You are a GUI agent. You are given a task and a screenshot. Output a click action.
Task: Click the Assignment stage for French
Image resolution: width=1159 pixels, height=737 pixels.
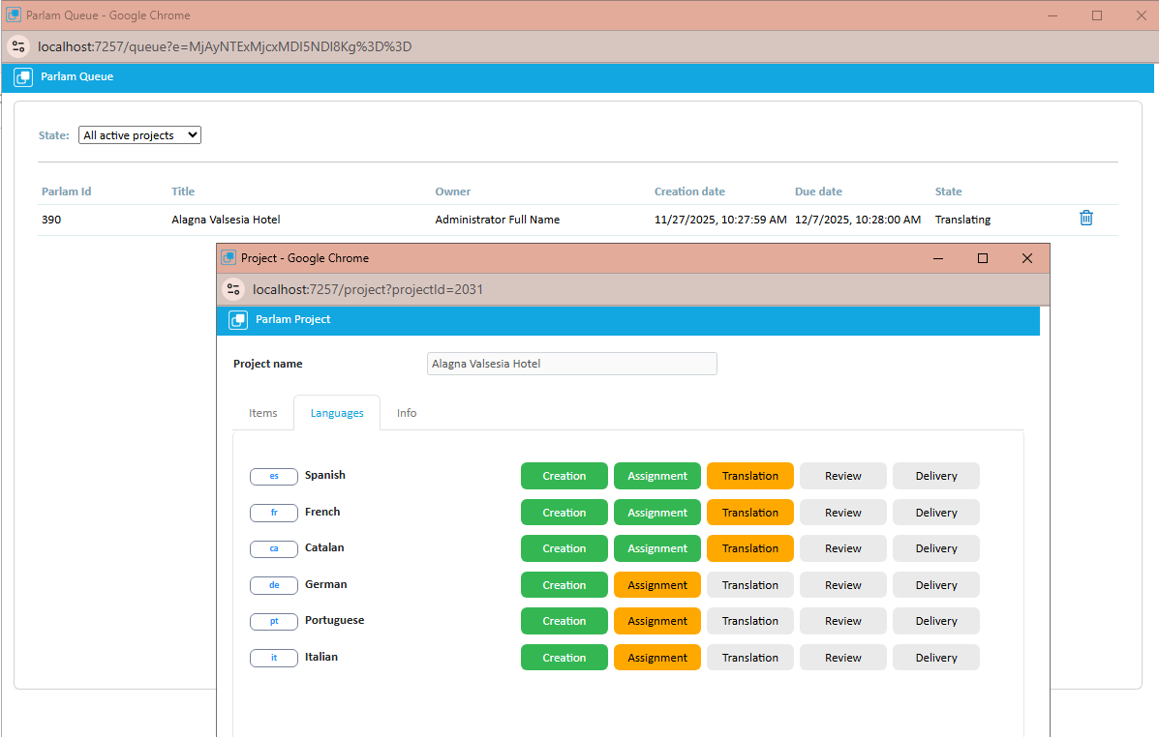pyautogui.click(x=656, y=512)
